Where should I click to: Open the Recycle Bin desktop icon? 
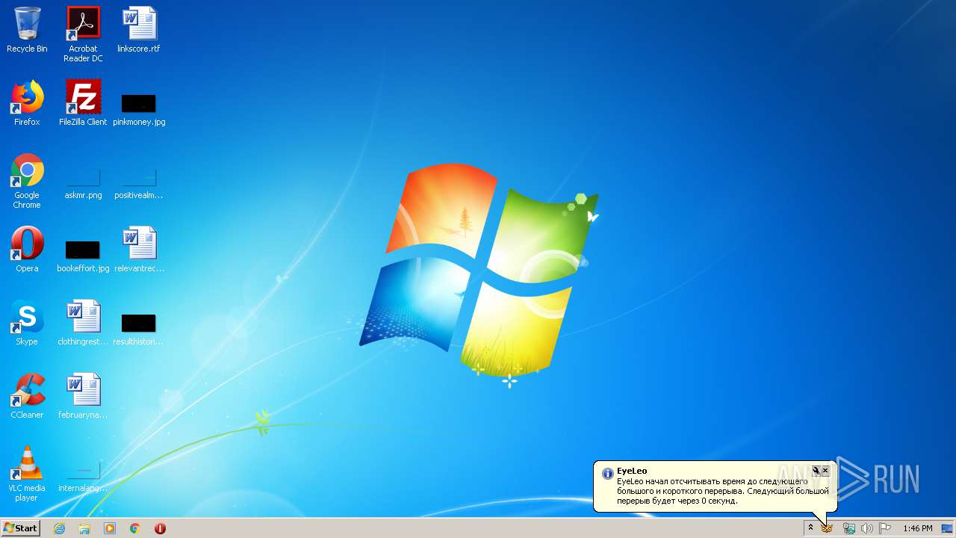27,30
